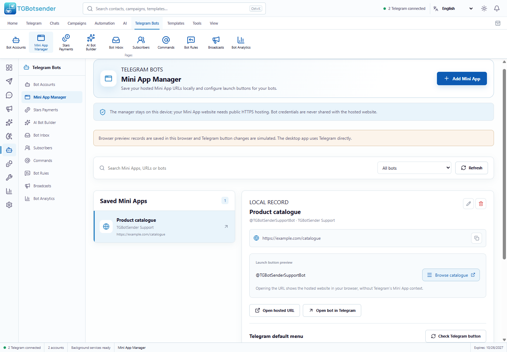Click '2 Telegram connected' header status
507x352 pixels.
coord(404,8)
